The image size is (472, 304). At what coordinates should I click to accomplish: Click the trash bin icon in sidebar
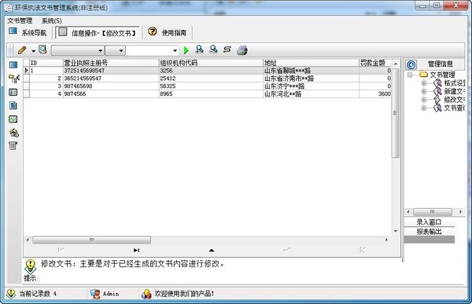(13, 146)
